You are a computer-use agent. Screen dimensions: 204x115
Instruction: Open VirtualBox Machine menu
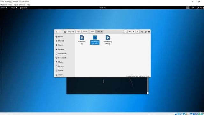tap(4, 5)
